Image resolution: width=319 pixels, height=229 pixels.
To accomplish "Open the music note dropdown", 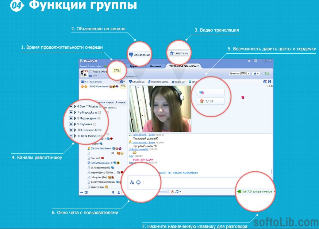I will (178, 191).
